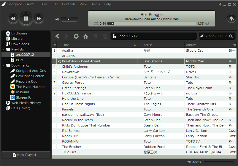
Task: Open search engine dropdown arrow
Action: (206, 36)
